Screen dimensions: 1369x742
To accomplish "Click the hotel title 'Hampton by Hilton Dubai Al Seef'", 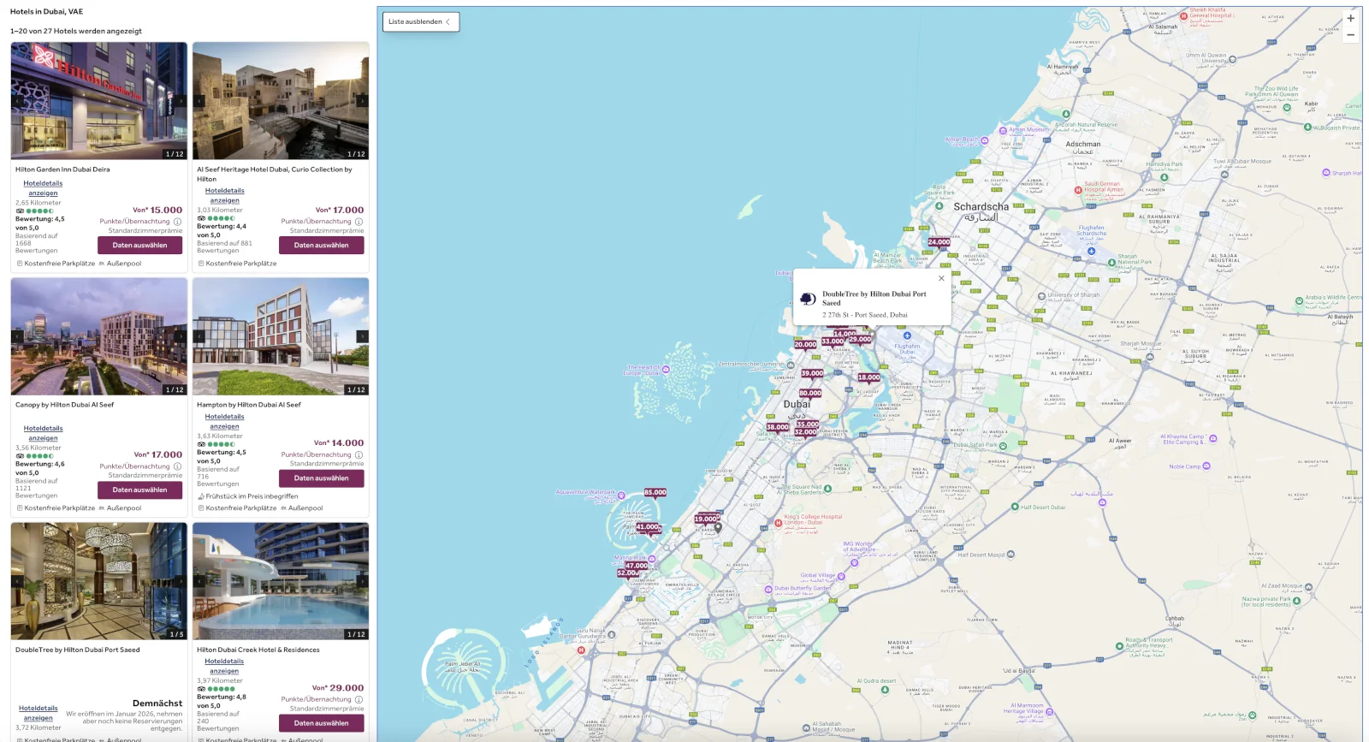I will (x=249, y=405).
